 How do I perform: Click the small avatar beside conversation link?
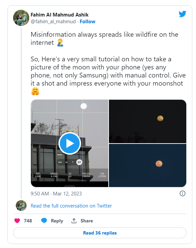(x=21, y=206)
